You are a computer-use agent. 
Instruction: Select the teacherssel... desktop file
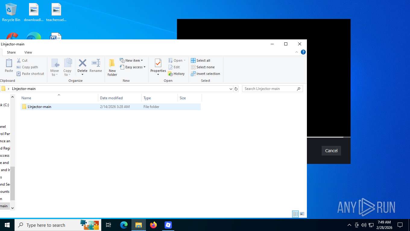(56, 12)
